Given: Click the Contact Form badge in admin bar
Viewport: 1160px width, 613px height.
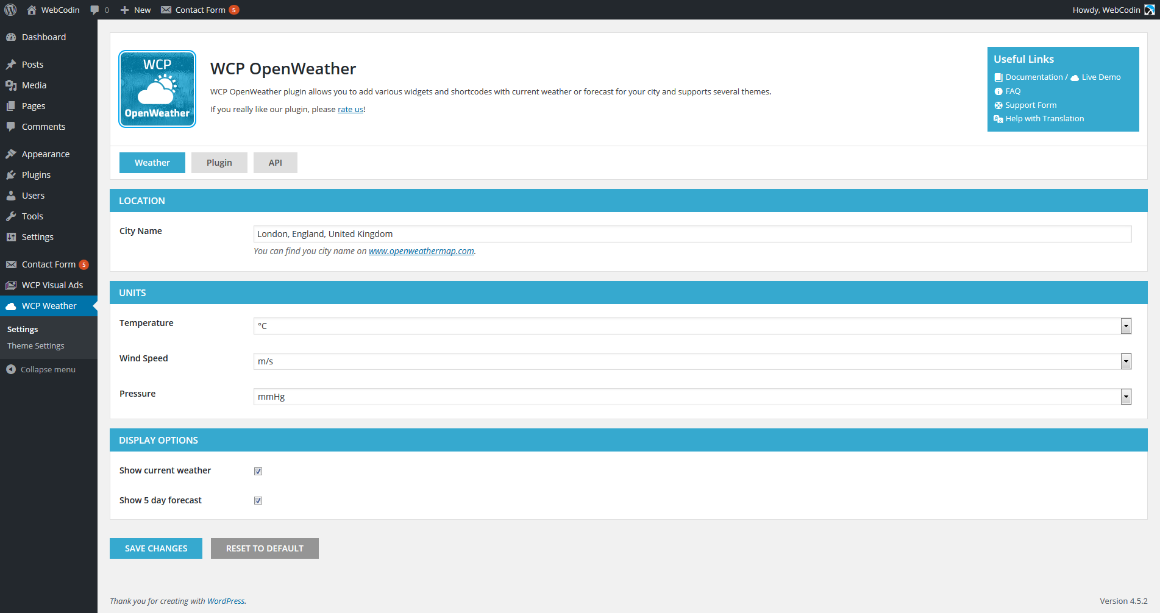Looking at the screenshot, I should coord(234,10).
